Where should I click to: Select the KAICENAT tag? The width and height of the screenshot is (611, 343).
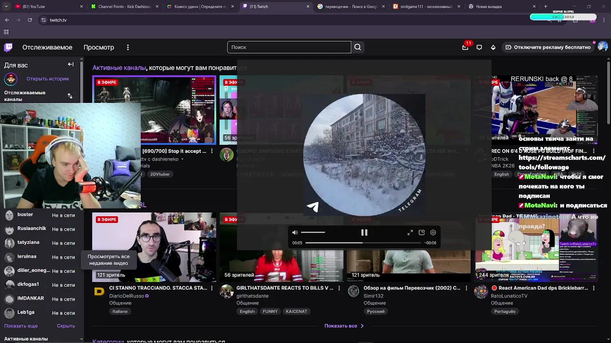click(296, 312)
